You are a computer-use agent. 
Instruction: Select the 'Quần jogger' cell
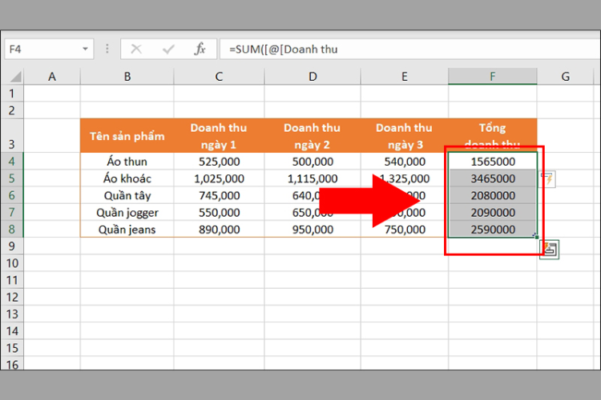pos(127,212)
